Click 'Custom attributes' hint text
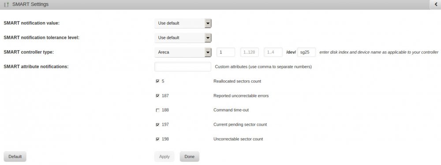The height and width of the screenshot is (165, 441). tap(263, 67)
